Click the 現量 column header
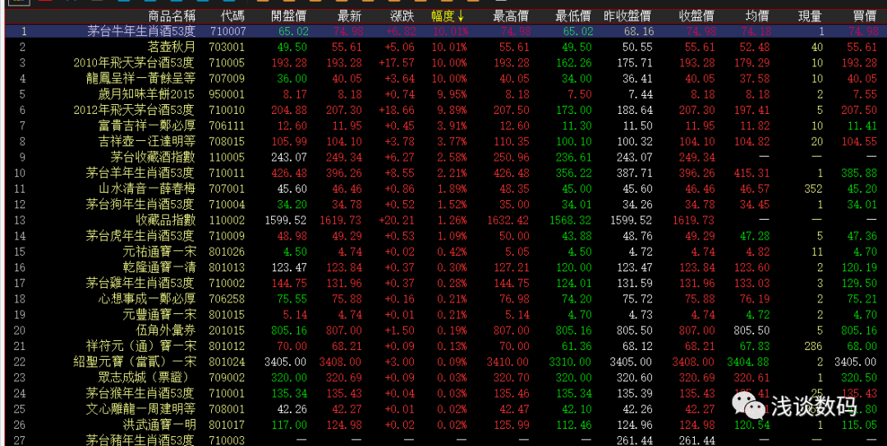 [x=810, y=16]
